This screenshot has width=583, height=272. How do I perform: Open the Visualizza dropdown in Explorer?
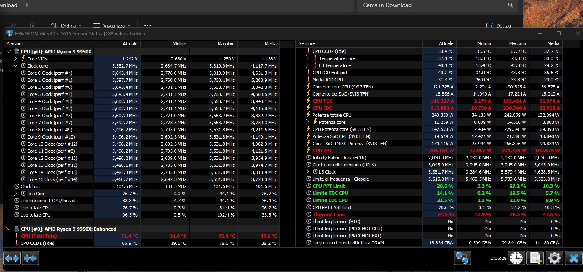coord(112,25)
